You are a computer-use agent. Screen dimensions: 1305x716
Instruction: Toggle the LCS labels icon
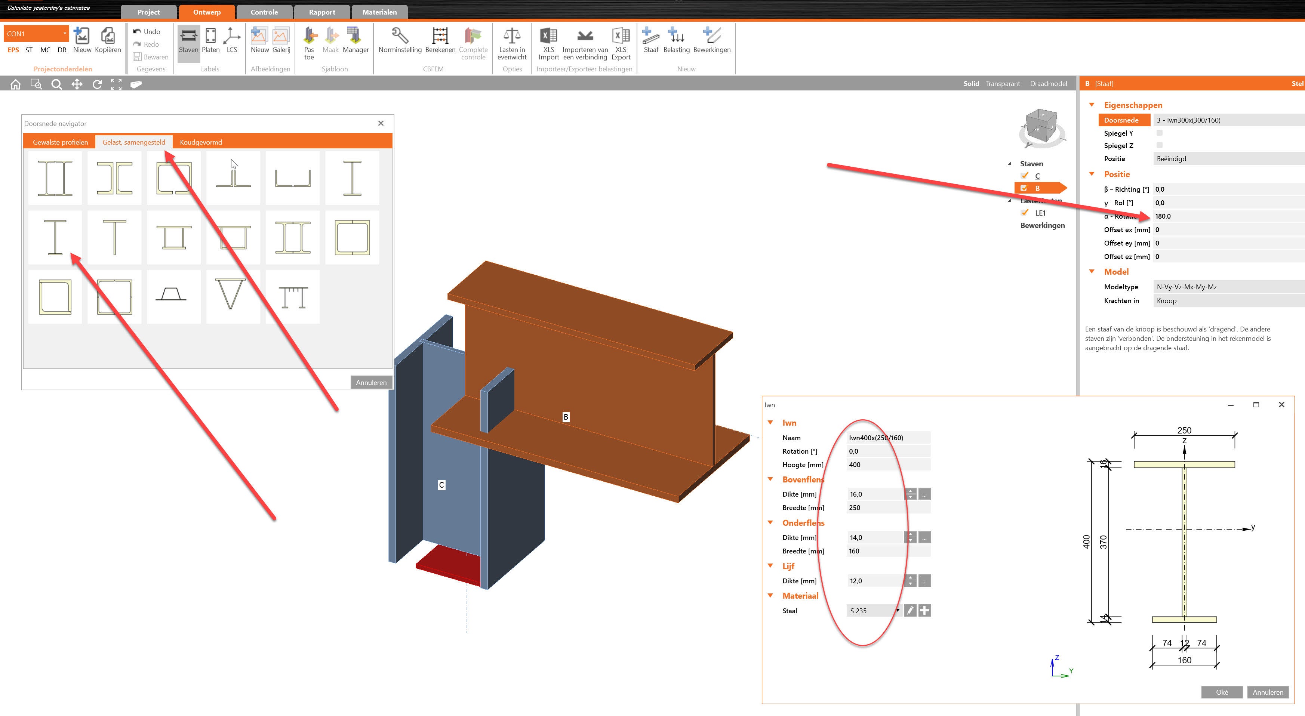(231, 36)
